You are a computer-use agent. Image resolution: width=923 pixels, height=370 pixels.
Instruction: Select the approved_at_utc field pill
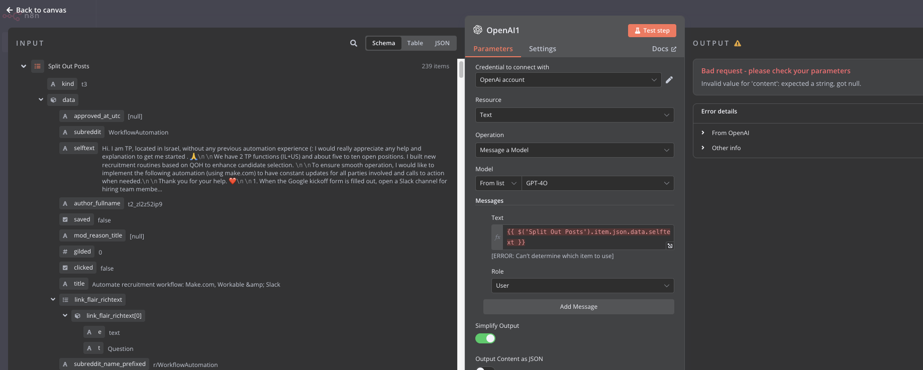pyautogui.click(x=91, y=116)
